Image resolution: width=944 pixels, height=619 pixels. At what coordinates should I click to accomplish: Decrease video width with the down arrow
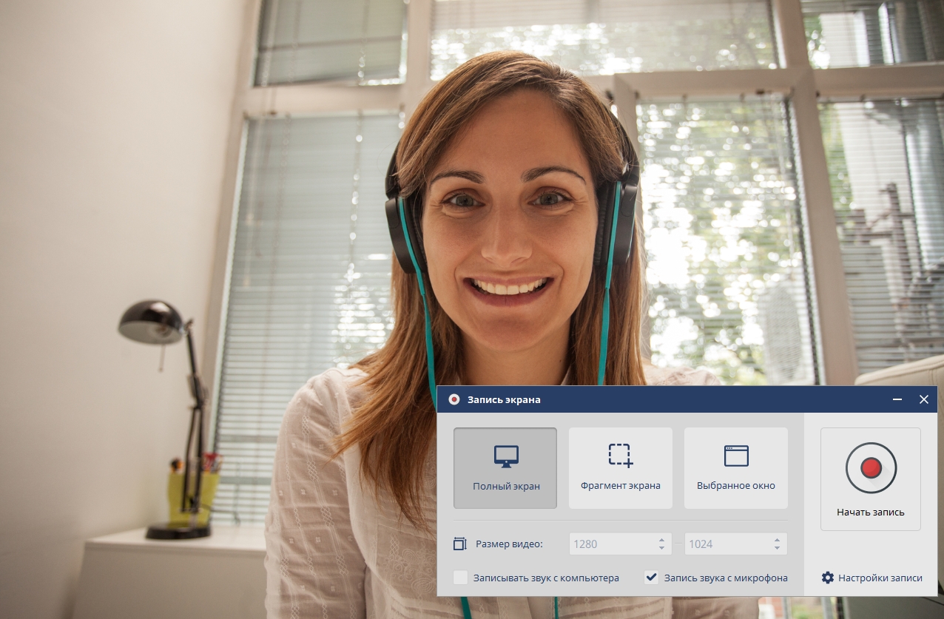(x=661, y=549)
